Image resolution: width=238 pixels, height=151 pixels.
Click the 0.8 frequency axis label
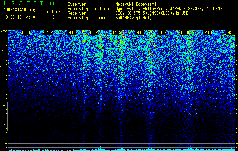[x=3, y=106]
